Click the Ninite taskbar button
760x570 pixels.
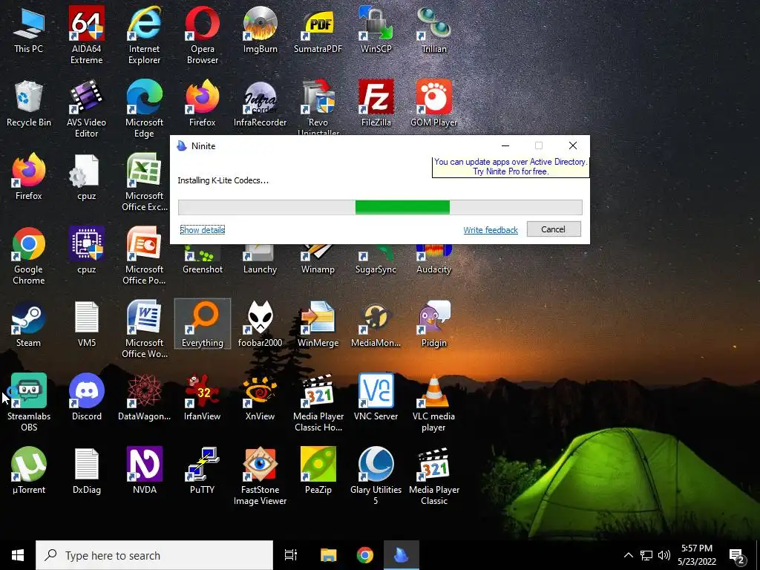tap(402, 555)
